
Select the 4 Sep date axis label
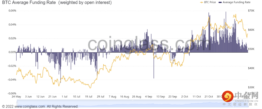[x=148, y=97]
